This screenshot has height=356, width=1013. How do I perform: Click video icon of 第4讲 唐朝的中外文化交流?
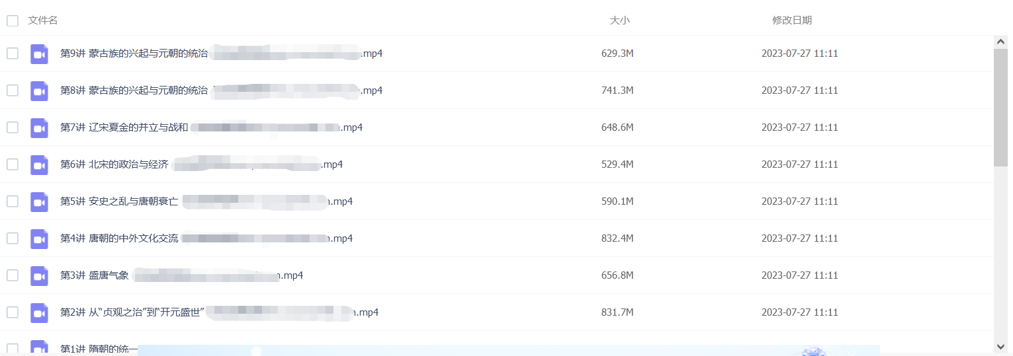[x=39, y=239]
